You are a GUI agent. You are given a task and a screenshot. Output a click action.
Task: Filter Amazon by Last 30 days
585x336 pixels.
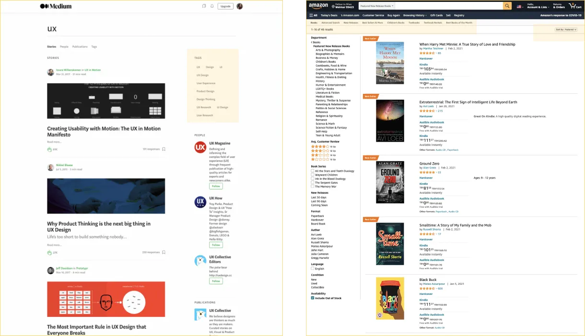pyautogui.click(x=319, y=197)
